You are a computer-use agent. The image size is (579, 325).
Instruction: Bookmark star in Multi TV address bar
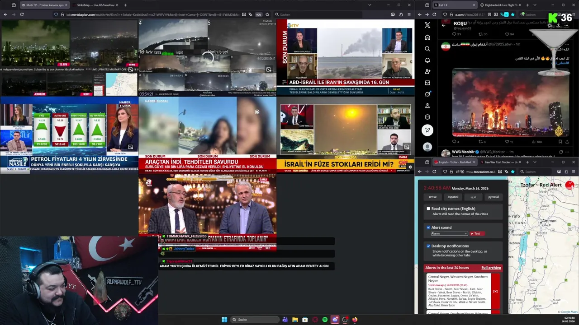(x=267, y=14)
